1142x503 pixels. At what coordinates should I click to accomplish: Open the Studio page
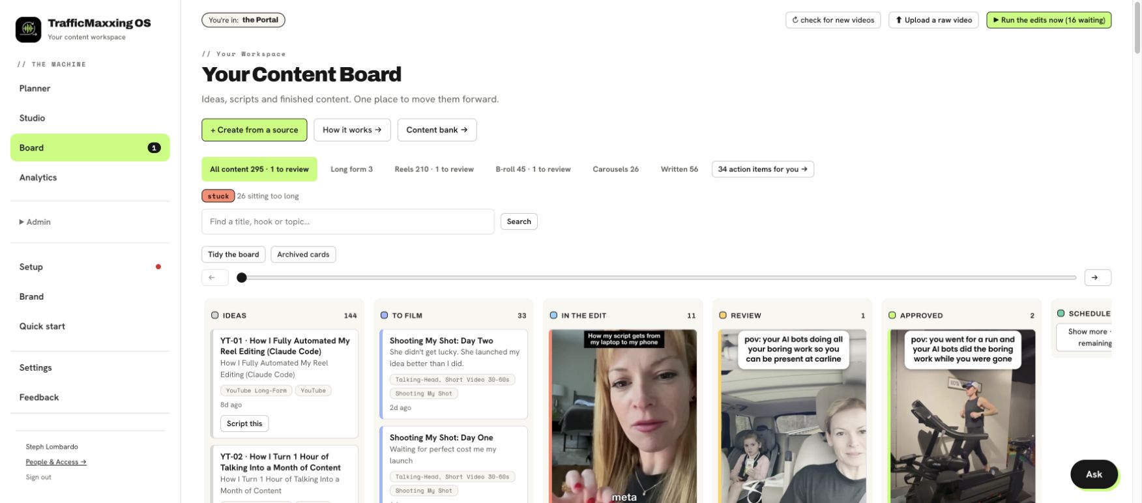90,118
